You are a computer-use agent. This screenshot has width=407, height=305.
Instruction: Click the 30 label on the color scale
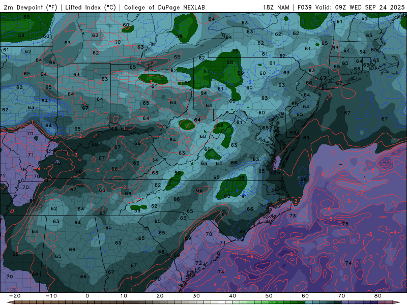pyautogui.click(x=196, y=296)
